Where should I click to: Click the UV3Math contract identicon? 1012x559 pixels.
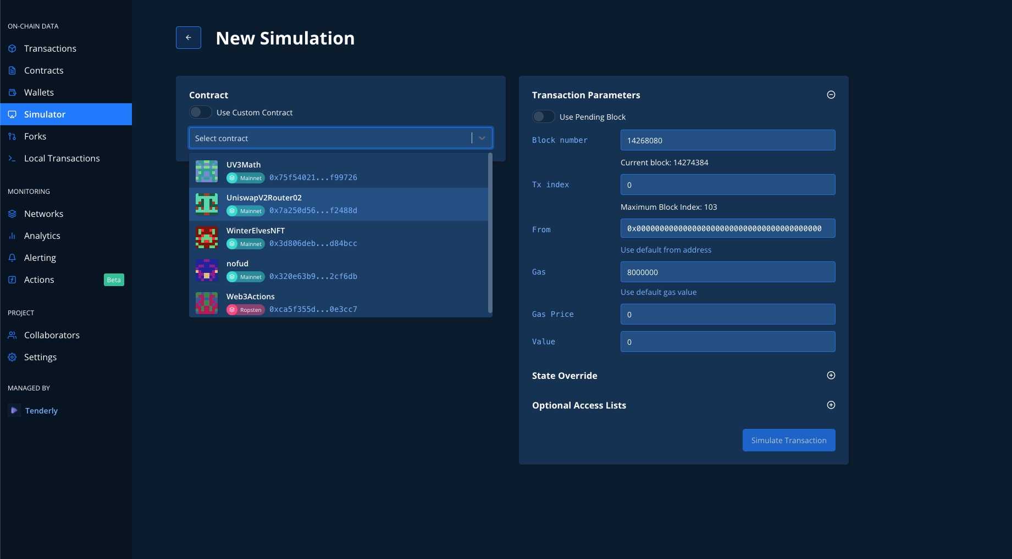pyautogui.click(x=207, y=171)
